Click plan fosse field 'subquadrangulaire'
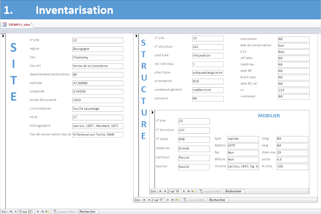 tap(208, 73)
